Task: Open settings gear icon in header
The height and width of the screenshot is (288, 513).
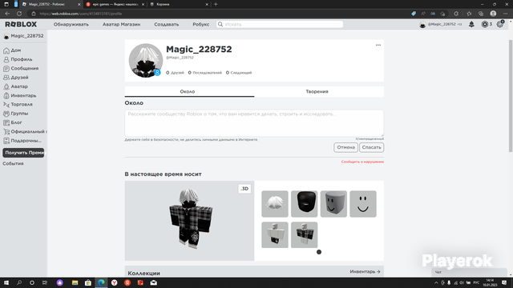Action: click(x=499, y=24)
